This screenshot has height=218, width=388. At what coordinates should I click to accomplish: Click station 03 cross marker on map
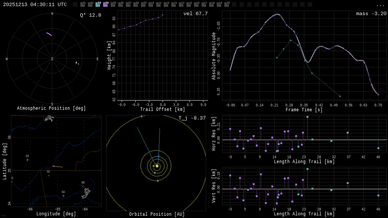[x=27, y=160]
